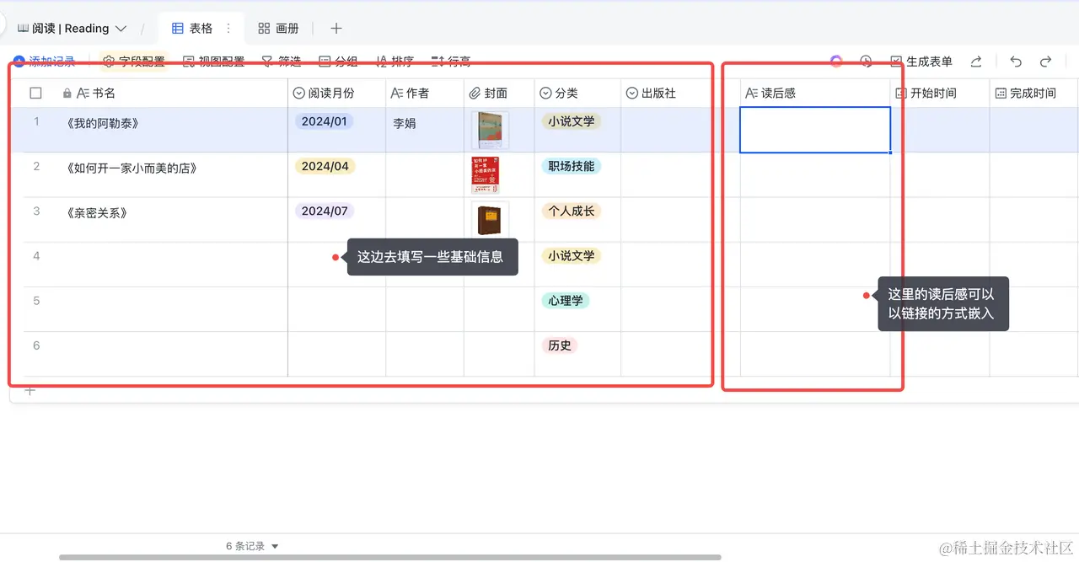The width and height of the screenshot is (1079, 562).
Task: Click the 添加记录 add record button
Action: click(x=48, y=61)
